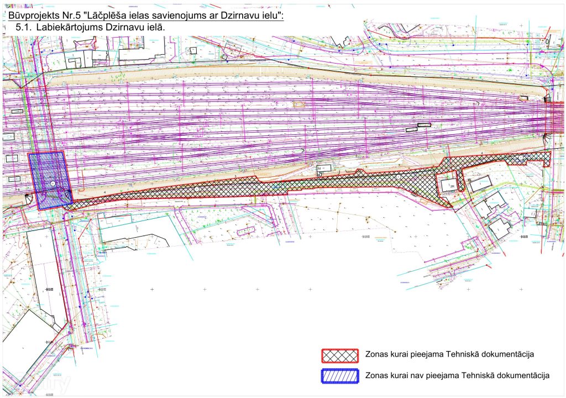Click the circled marker in the western cross-hatched strip

(x=196, y=188)
